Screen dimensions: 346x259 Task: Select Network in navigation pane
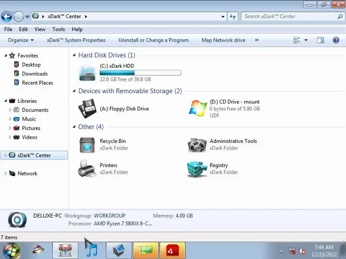(x=27, y=174)
